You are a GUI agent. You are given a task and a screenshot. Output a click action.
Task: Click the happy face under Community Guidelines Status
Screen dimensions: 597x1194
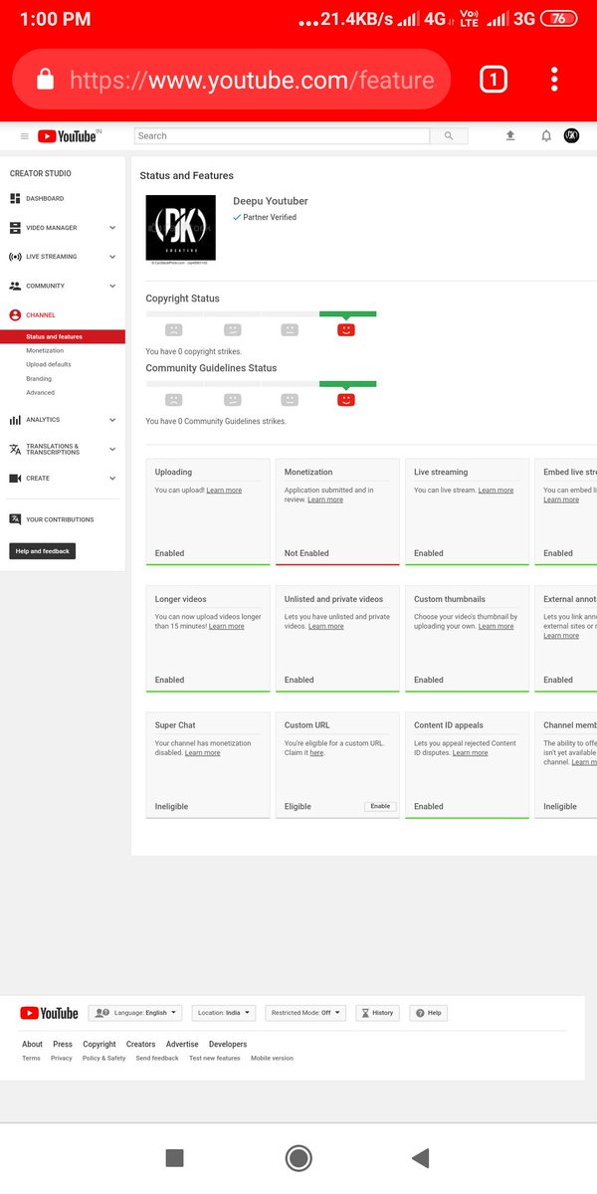pyautogui.click(x=346, y=399)
